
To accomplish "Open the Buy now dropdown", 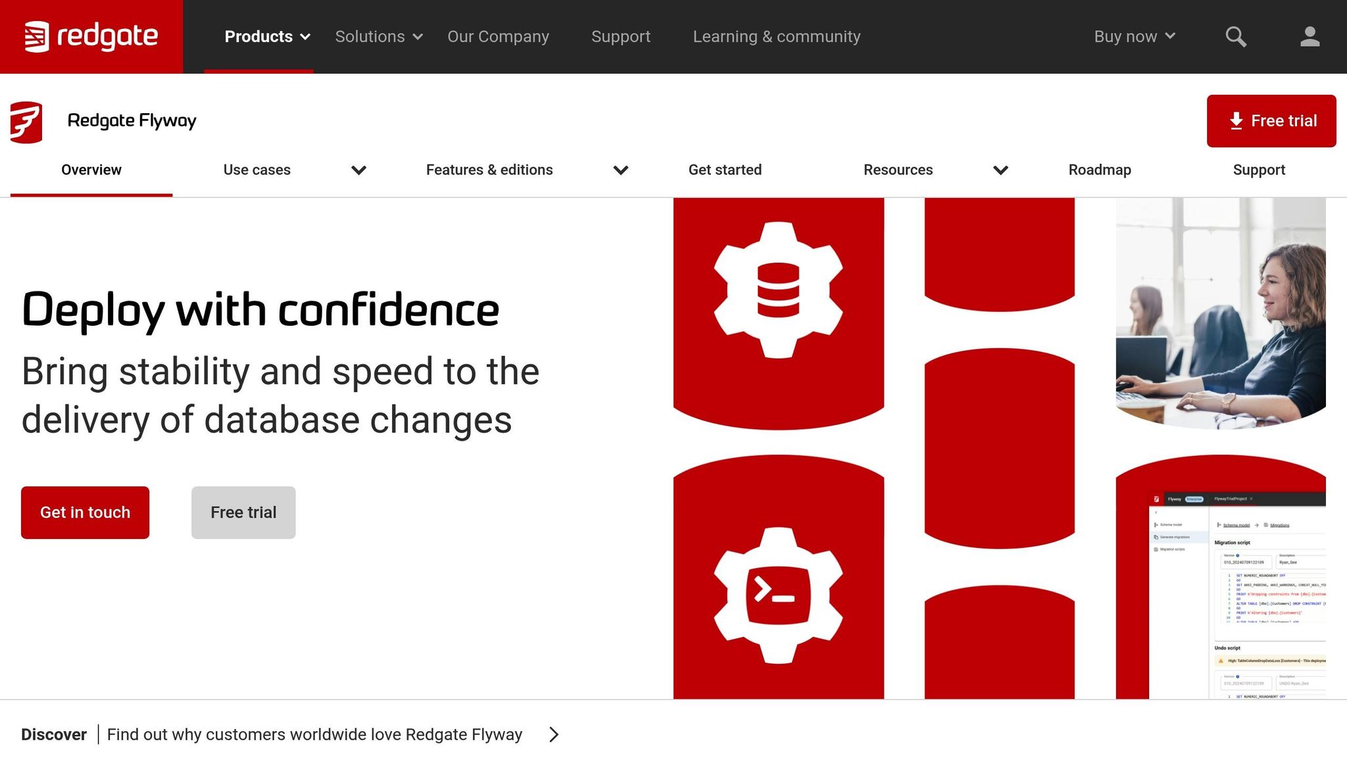I will (x=1135, y=37).
